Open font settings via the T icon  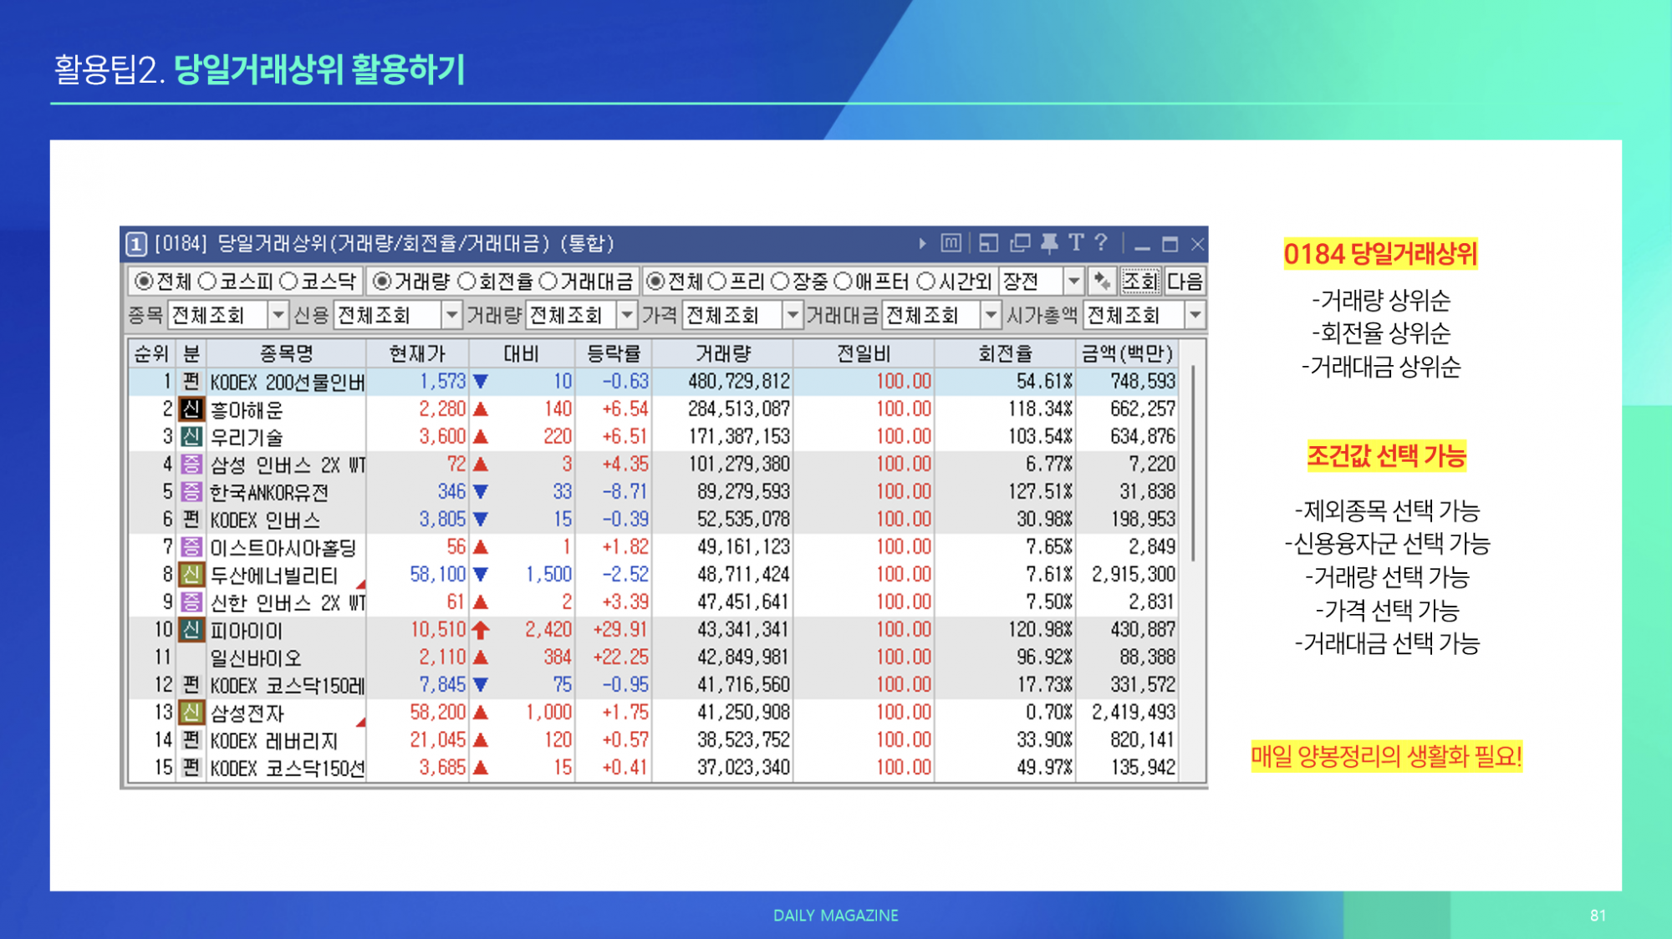point(1077,244)
